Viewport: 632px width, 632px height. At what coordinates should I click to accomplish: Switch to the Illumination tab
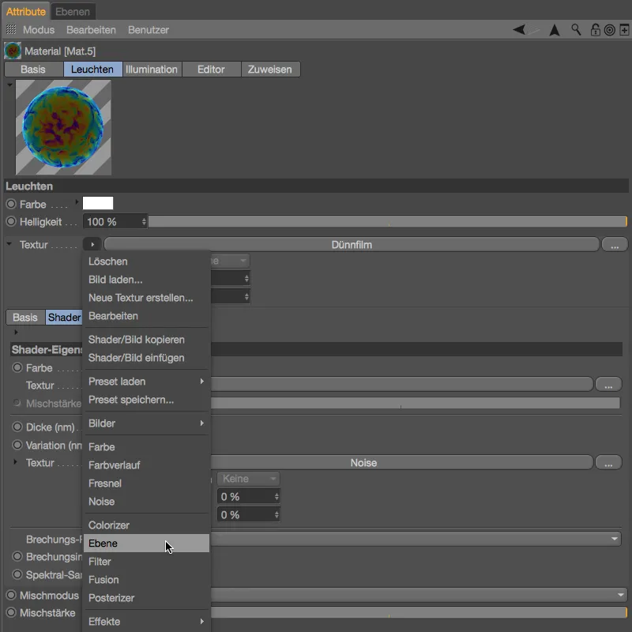click(151, 69)
